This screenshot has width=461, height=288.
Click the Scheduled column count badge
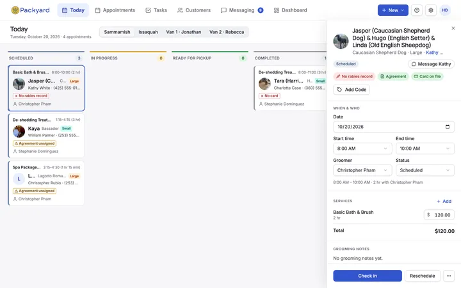point(79,58)
